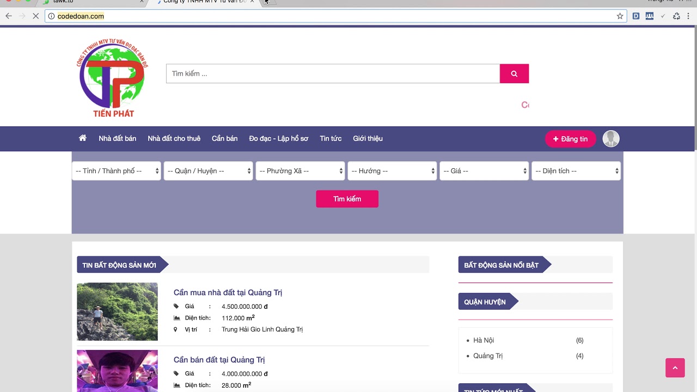Click the browser back arrow
Viewport: 697px width, 392px height.
(x=9, y=16)
